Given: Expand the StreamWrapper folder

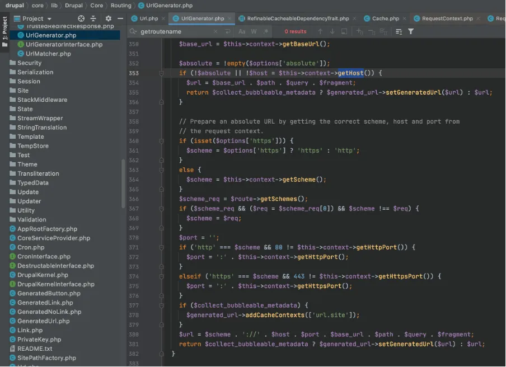Looking at the screenshot, I should (x=36, y=119).
